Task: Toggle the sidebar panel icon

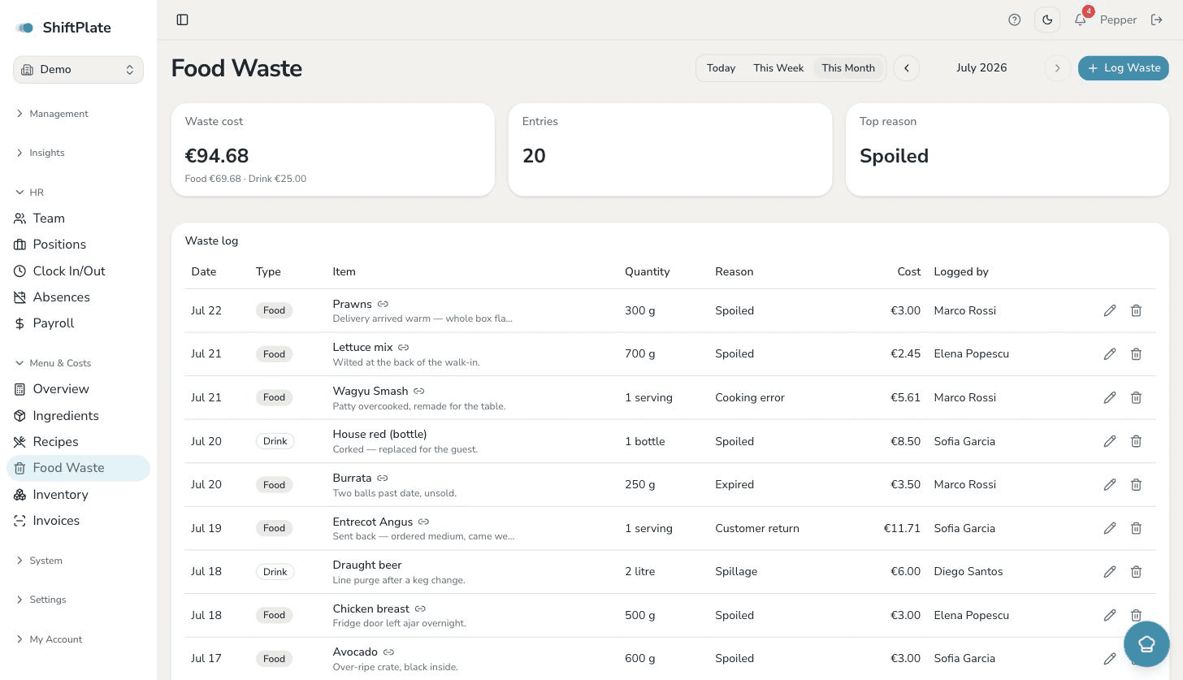Action: click(x=182, y=19)
